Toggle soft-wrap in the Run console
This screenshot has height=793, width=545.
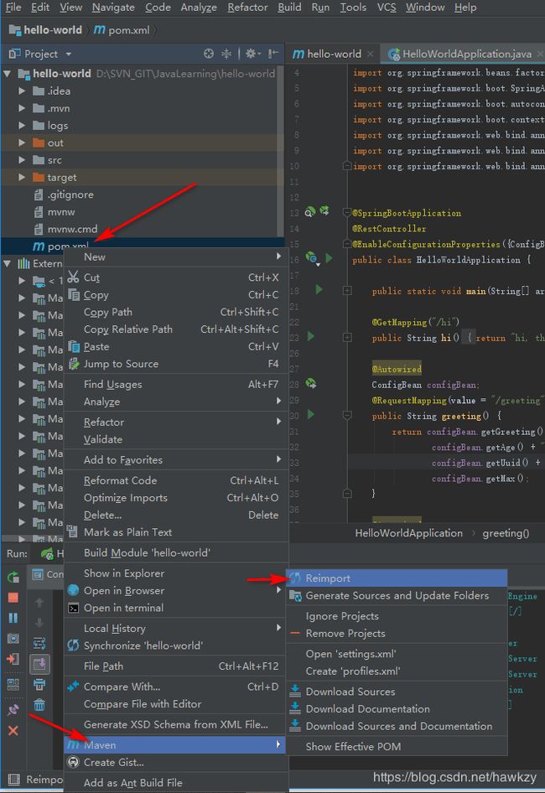point(39,643)
